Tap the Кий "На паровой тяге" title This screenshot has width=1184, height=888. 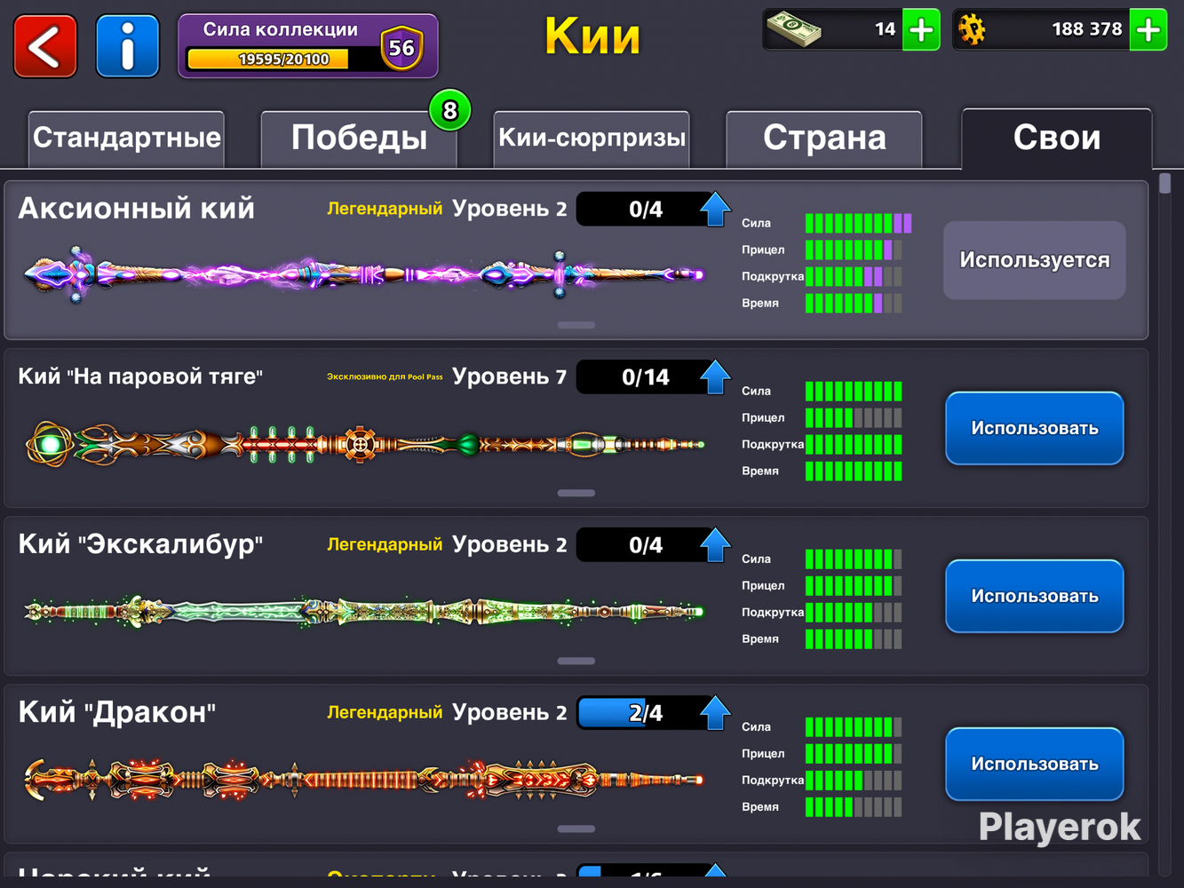(x=140, y=377)
